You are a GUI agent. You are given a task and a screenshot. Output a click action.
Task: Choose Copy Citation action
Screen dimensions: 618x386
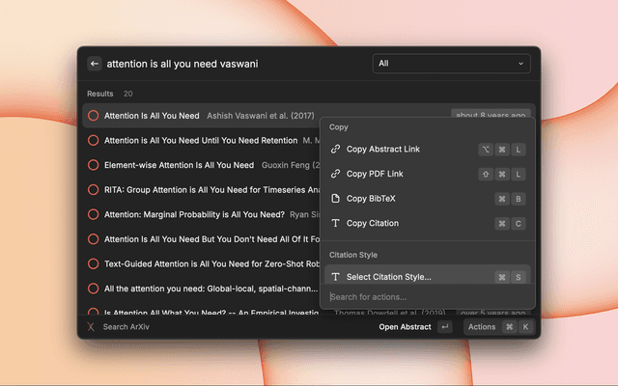click(x=372, y=224)
